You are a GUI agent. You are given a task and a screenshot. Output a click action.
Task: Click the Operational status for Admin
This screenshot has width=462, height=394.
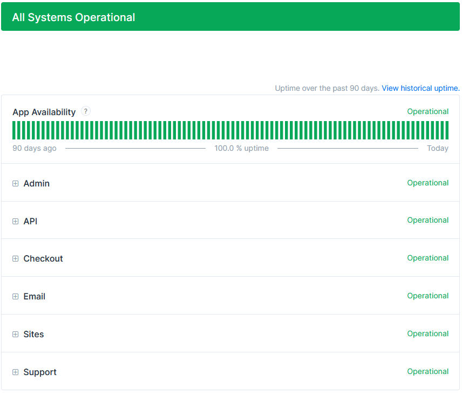(428, 183)
